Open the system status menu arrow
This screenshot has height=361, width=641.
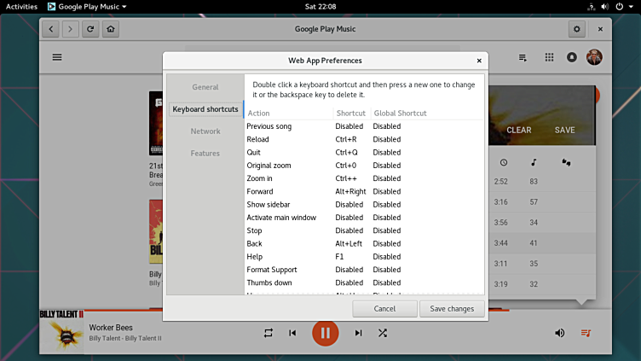point(631,6)
